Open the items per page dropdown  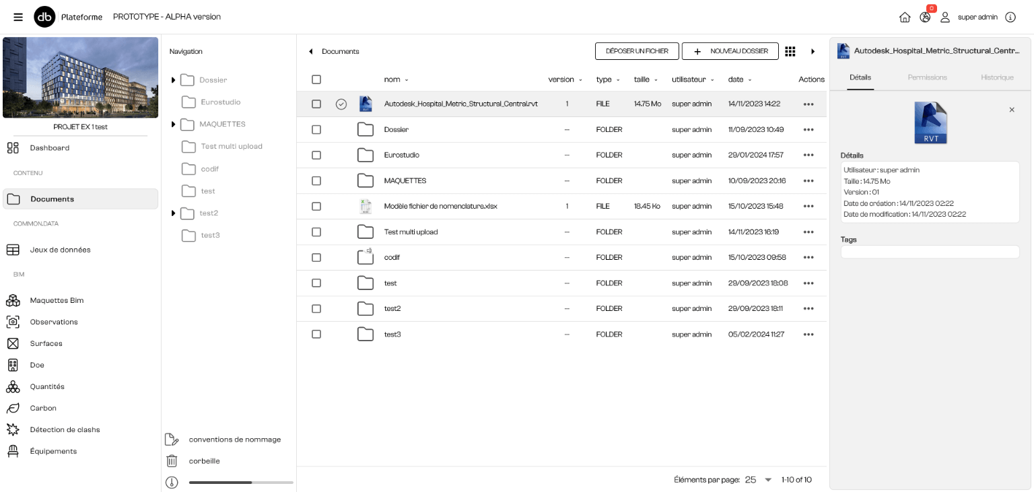[767, 480]
